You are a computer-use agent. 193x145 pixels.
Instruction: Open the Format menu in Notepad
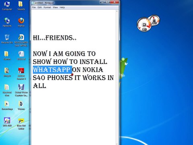pyautogui.click(x=47, y=7)
